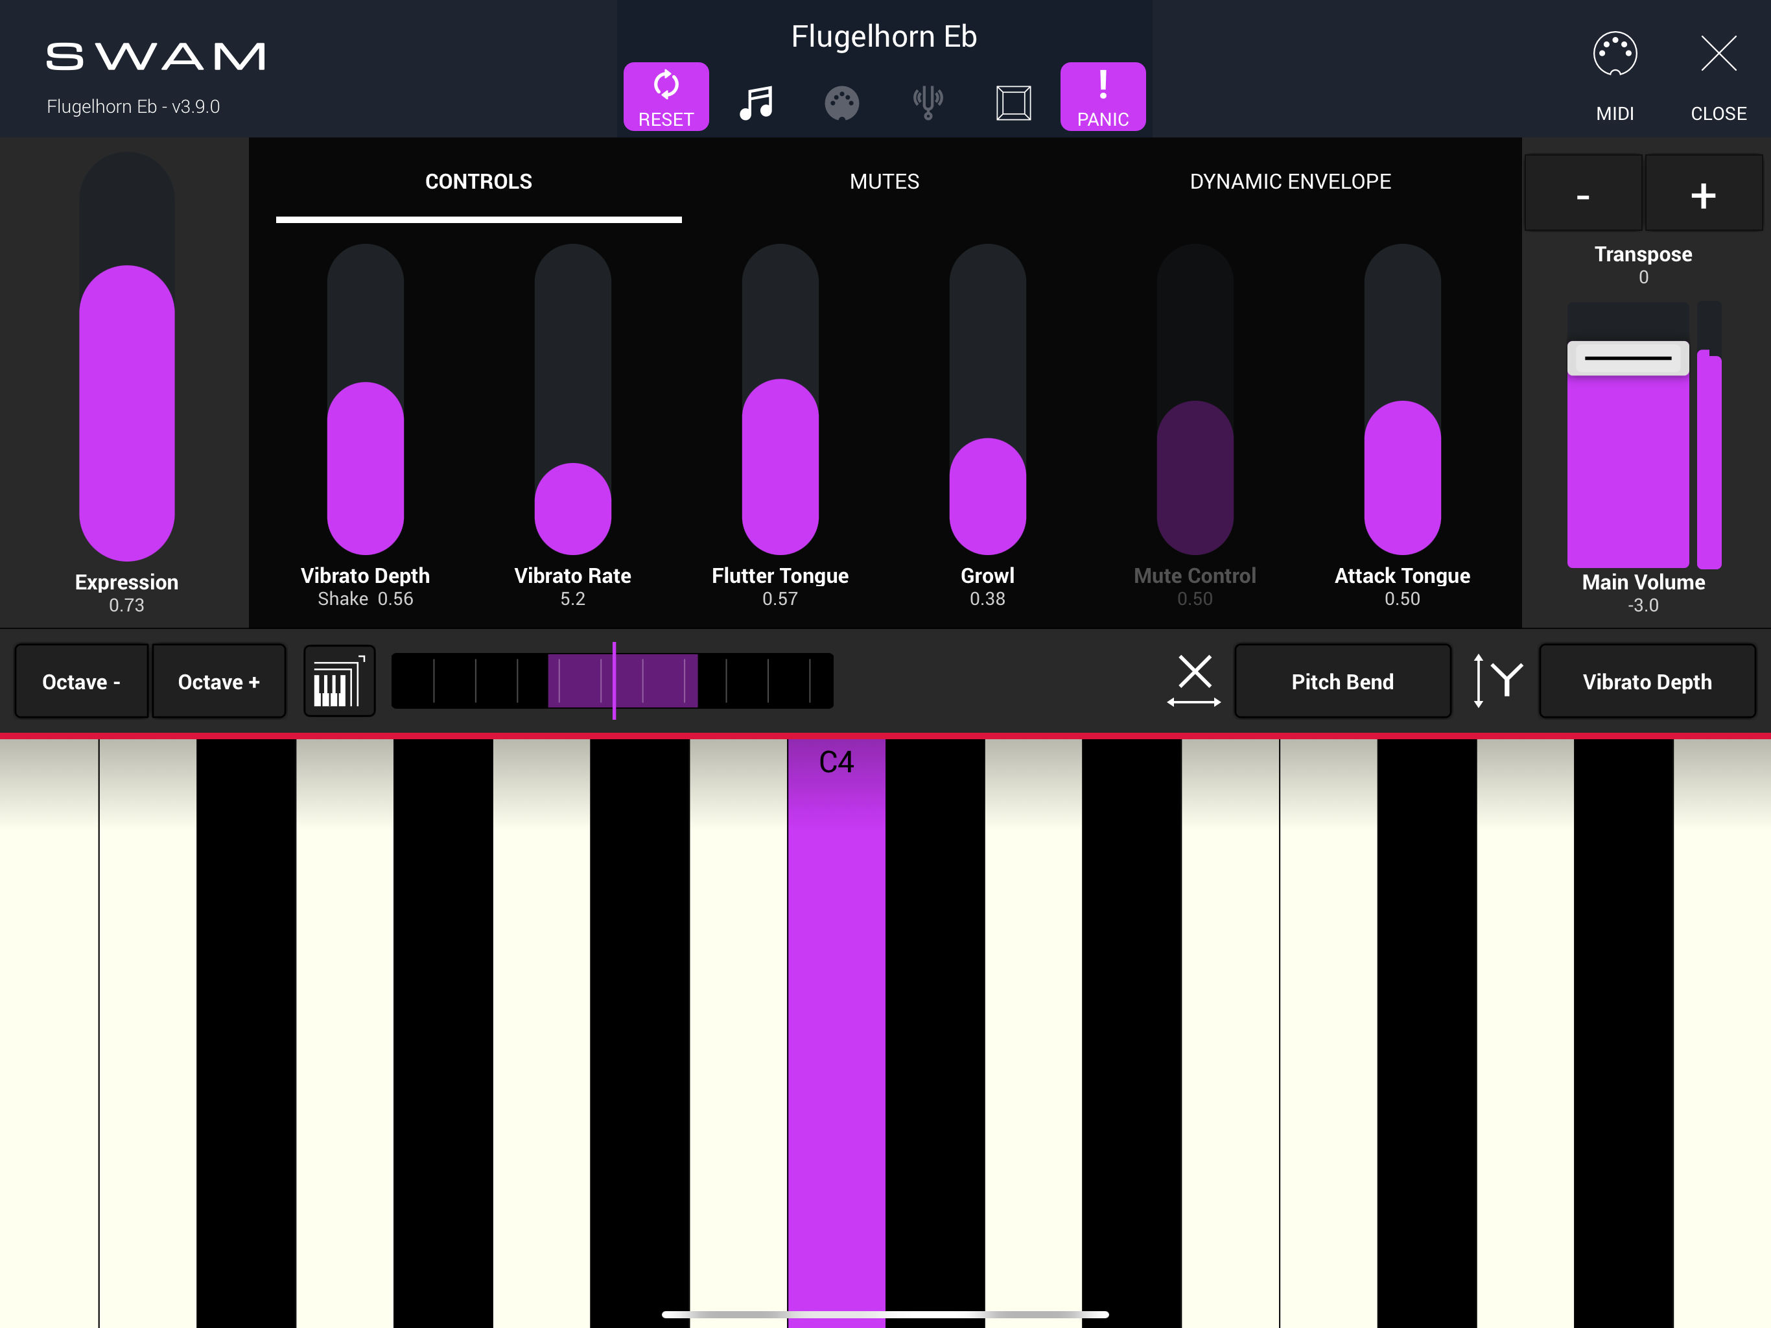Play the highlighted C4 key
Viewport: 1771px width, 1328px height.
pos(836,1032)
